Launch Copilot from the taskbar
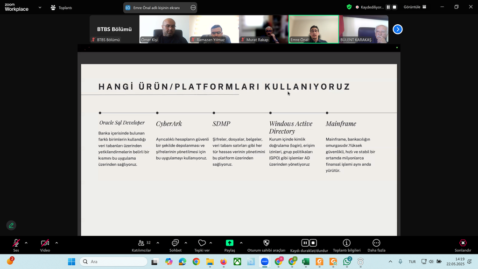 click(x=169, y=262)
